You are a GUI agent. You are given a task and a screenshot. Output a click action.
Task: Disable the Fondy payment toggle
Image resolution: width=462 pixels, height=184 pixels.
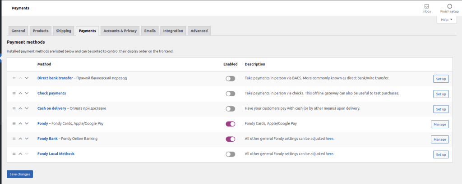tap(230, 124)
